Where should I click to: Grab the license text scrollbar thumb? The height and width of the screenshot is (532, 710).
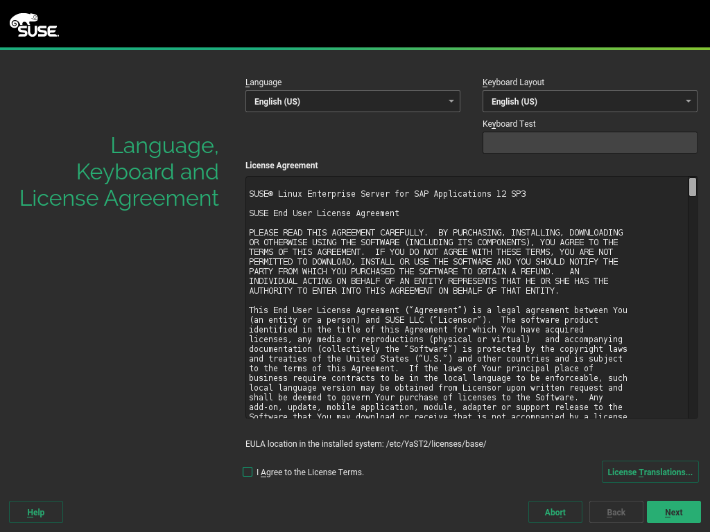click(x=692, y=187)
